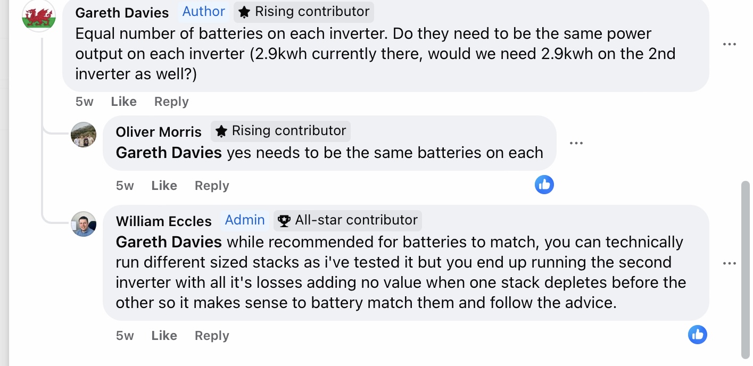Click Oliver Morris' profile picture
753x366 pixels.
tap(84, 135)
